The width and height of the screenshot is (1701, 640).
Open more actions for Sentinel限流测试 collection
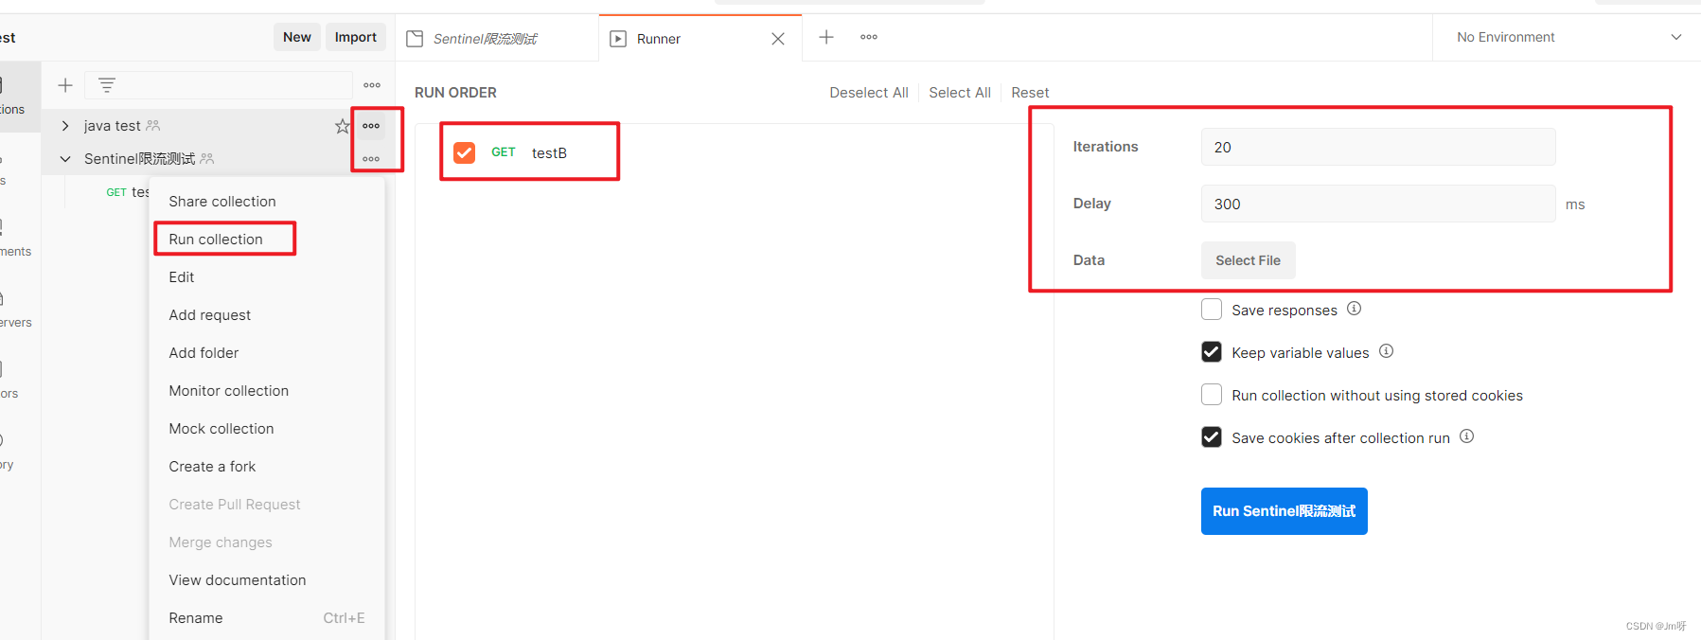[371, 159]
